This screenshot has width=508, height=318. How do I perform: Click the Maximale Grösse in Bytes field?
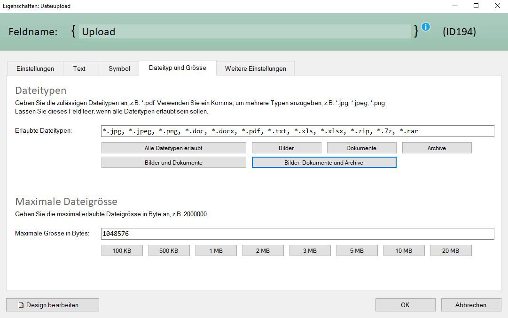(x=297, y=233)
